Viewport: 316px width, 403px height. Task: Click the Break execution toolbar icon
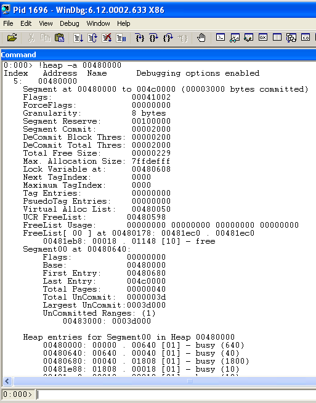[121, 38]
